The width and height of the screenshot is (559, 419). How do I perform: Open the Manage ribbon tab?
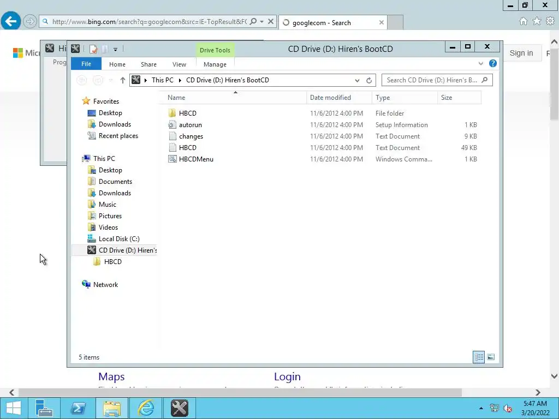pyautogui.click(x=215, y=64)
